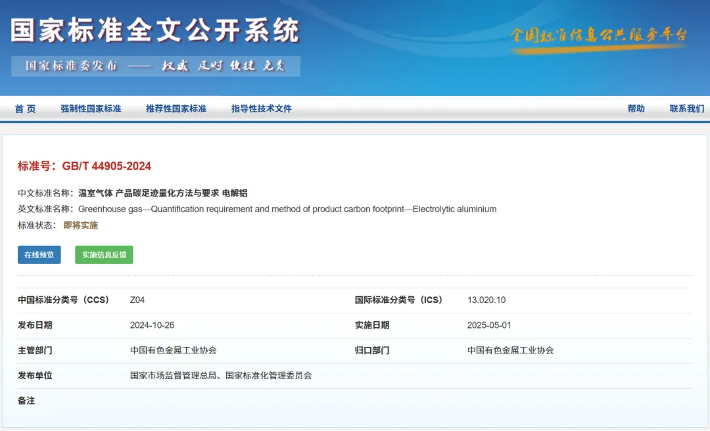The height and width of the screenshot is (431, 710).
Task: Click the 联系我们 contact link
Action: [x=687, y=108]
